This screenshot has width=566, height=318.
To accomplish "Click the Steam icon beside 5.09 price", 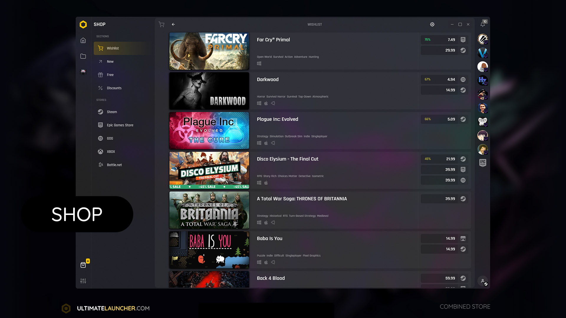I will (x=463, y=119).
